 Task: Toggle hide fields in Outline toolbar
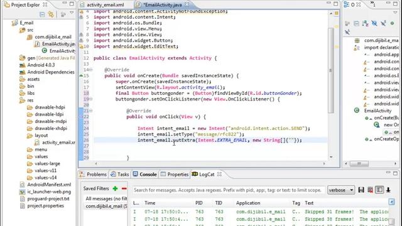tap(374, 24)
